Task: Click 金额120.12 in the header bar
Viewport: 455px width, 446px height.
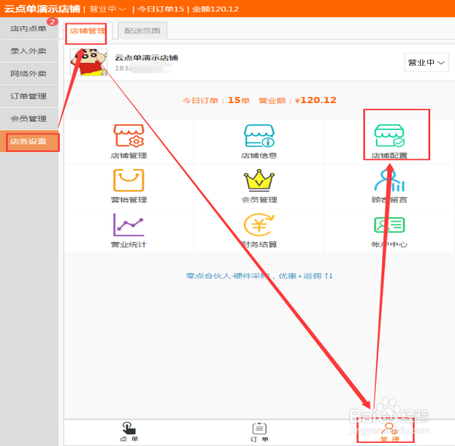Action: (x=215, y=9)
